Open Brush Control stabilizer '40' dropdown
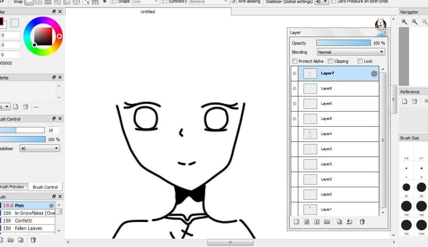Screen dimensions: 428x247 40,148
